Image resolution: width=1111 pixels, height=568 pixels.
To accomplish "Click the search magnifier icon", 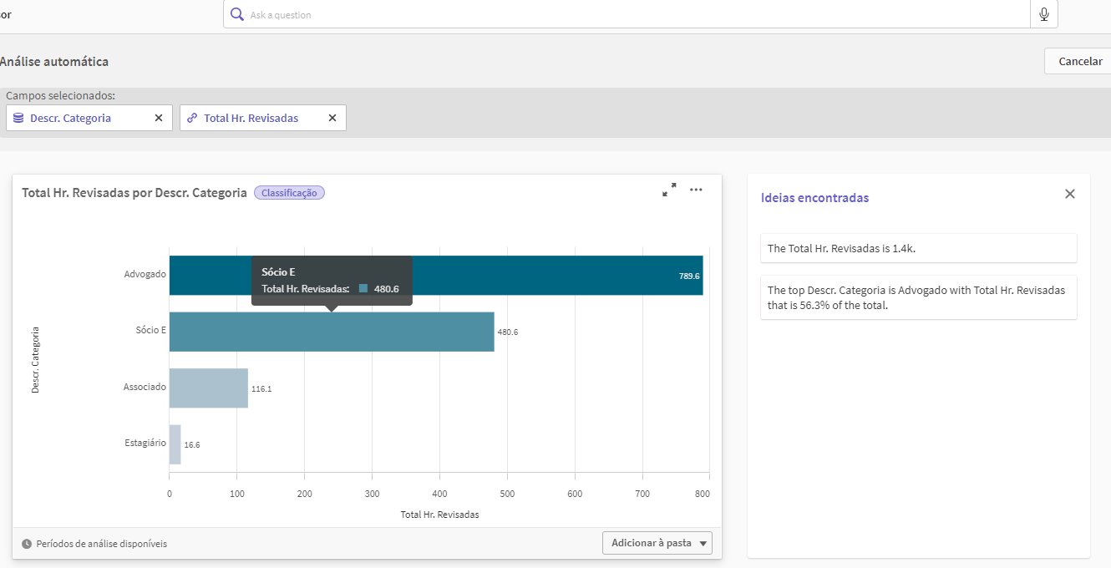I will 236,14.
